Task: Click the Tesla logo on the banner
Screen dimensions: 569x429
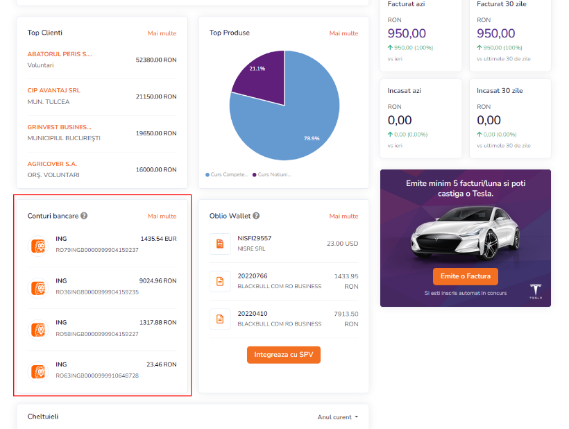Action: tap(536, 291)
